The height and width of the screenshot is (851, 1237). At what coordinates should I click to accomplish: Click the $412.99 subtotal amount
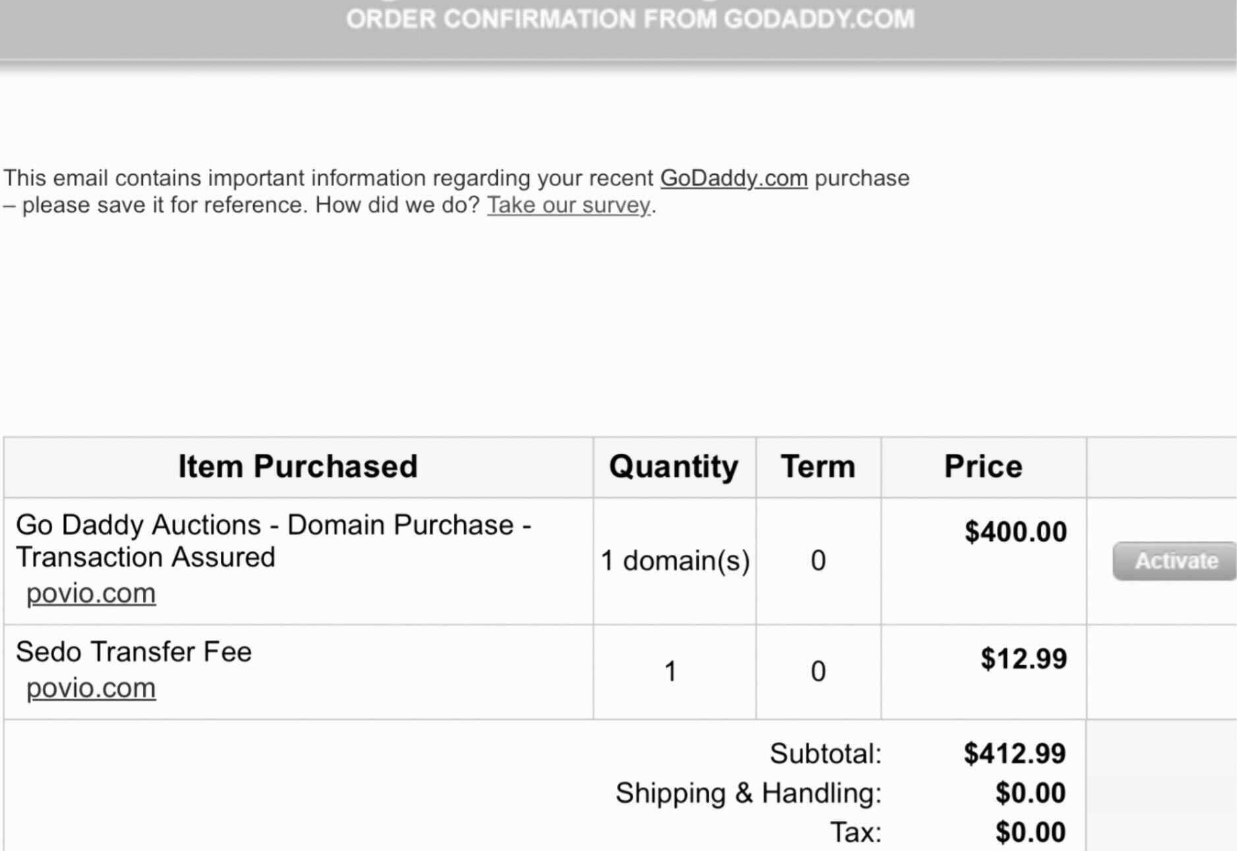click(1015, 753)
